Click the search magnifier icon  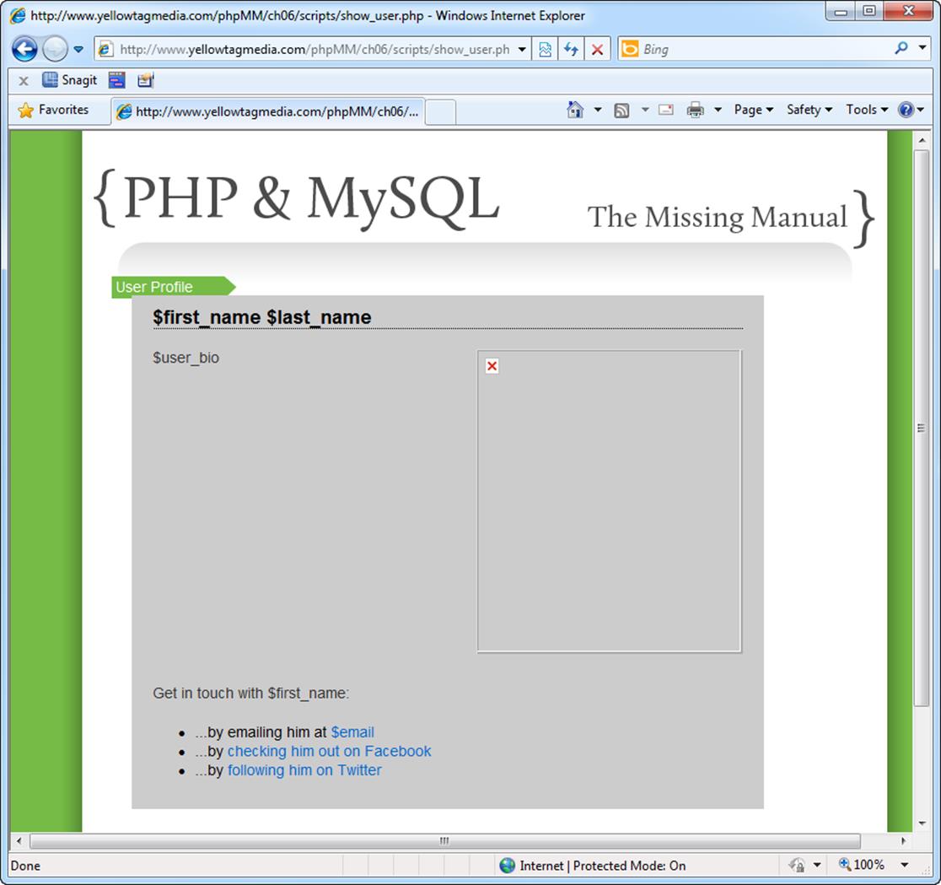(x=901, y=48)
